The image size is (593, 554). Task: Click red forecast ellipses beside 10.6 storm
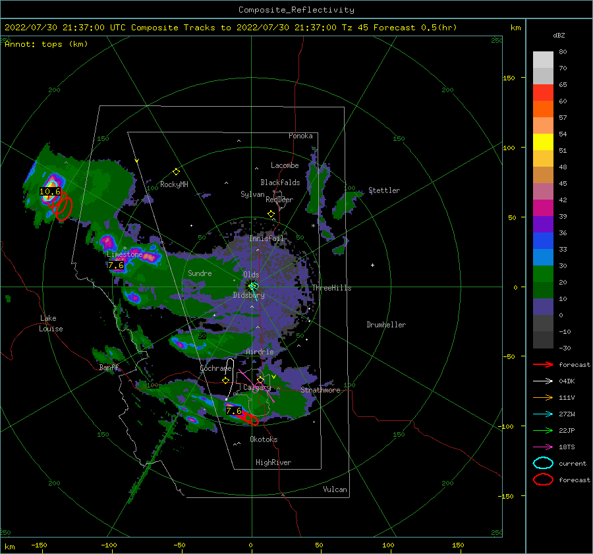62,206
